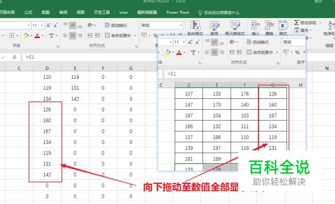
Task: Click 合并后居中 merge and center in main ribbon
Action: click(118, 36)
